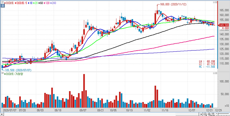Select the 이마트 price series legend
Image resolution: width=230 pixels, height=116 pixels.
[x=10, y=3]
